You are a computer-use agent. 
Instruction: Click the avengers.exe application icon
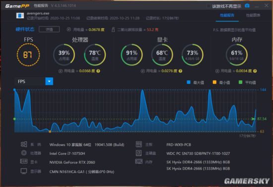pos(20,15)
